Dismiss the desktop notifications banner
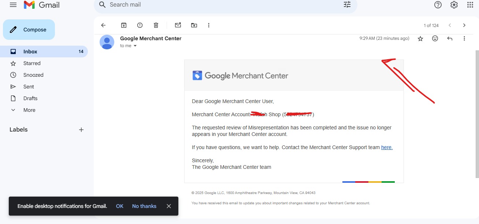Screen dimensions: 479x224 click(x=169, y=206)
